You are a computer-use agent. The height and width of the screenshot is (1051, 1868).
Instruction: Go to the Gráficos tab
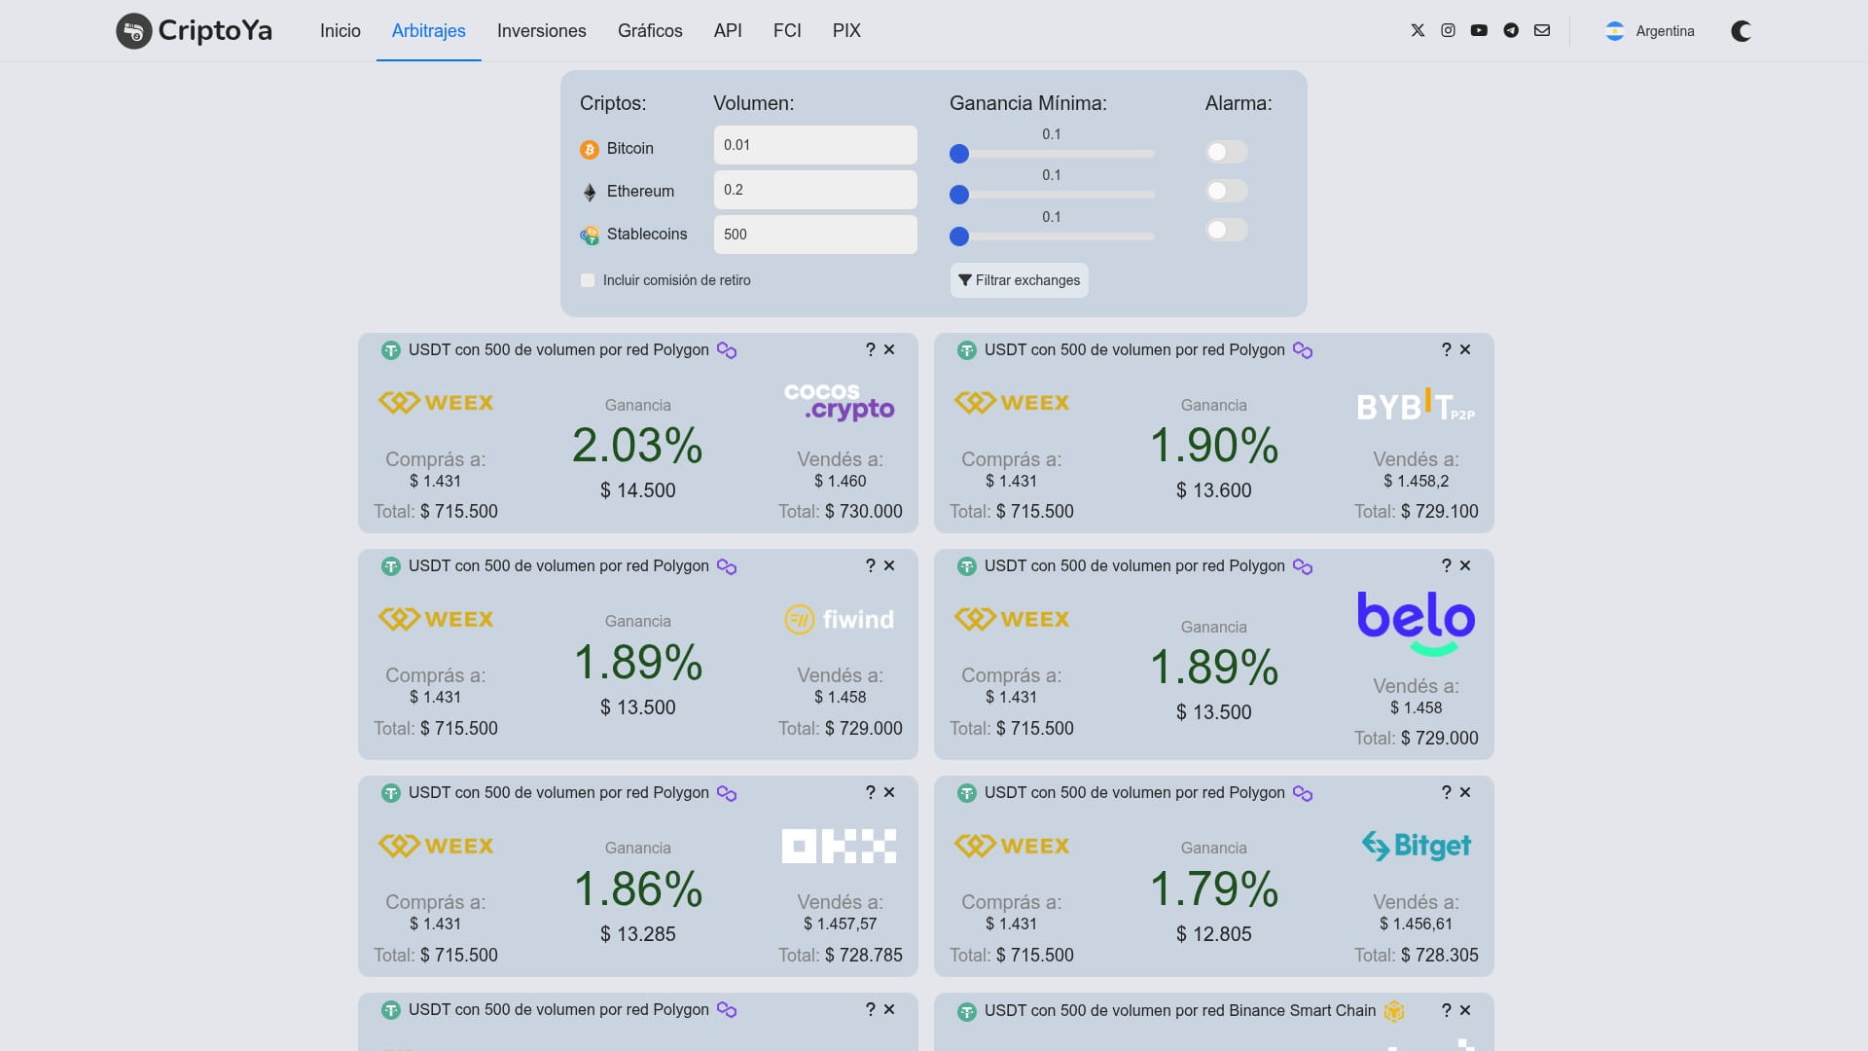[x=650, y=31]
